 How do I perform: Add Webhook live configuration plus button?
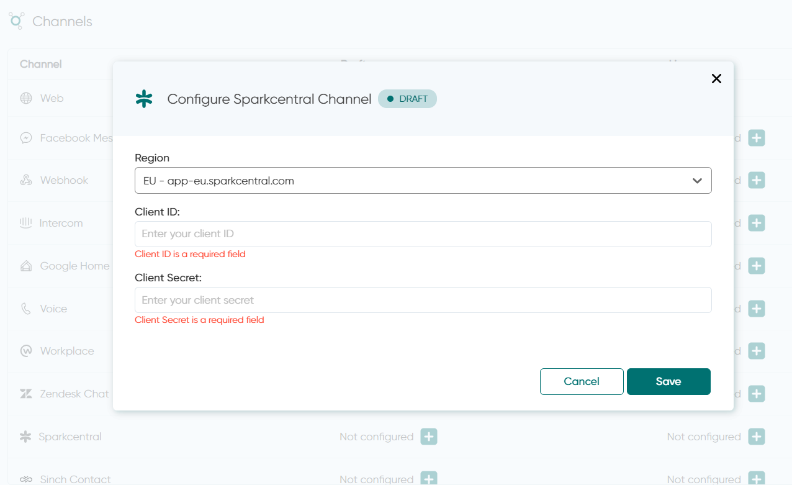756,180
